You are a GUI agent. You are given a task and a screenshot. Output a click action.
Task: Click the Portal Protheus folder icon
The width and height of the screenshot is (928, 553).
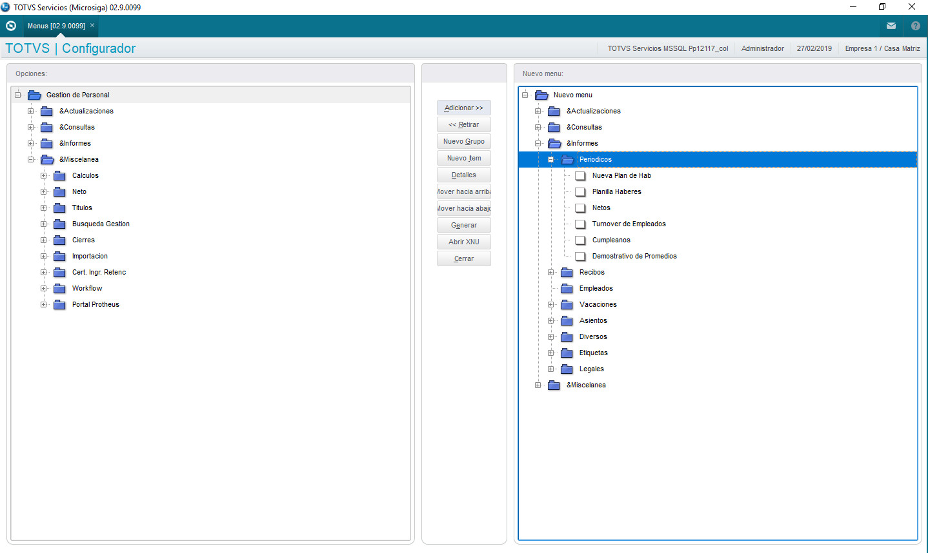59,304
